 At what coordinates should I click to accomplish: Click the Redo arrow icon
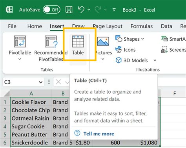[98, 10]
